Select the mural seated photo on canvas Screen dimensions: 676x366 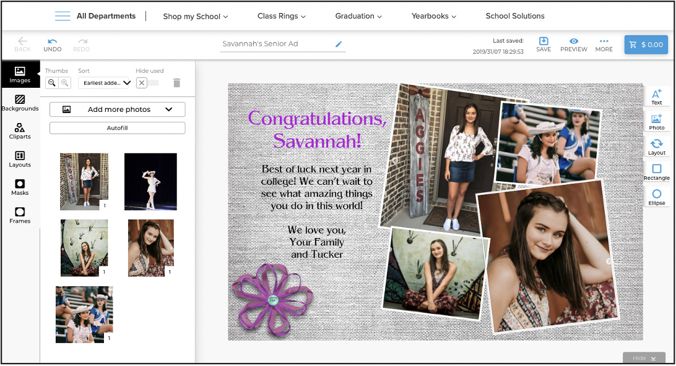click(435, 273)
